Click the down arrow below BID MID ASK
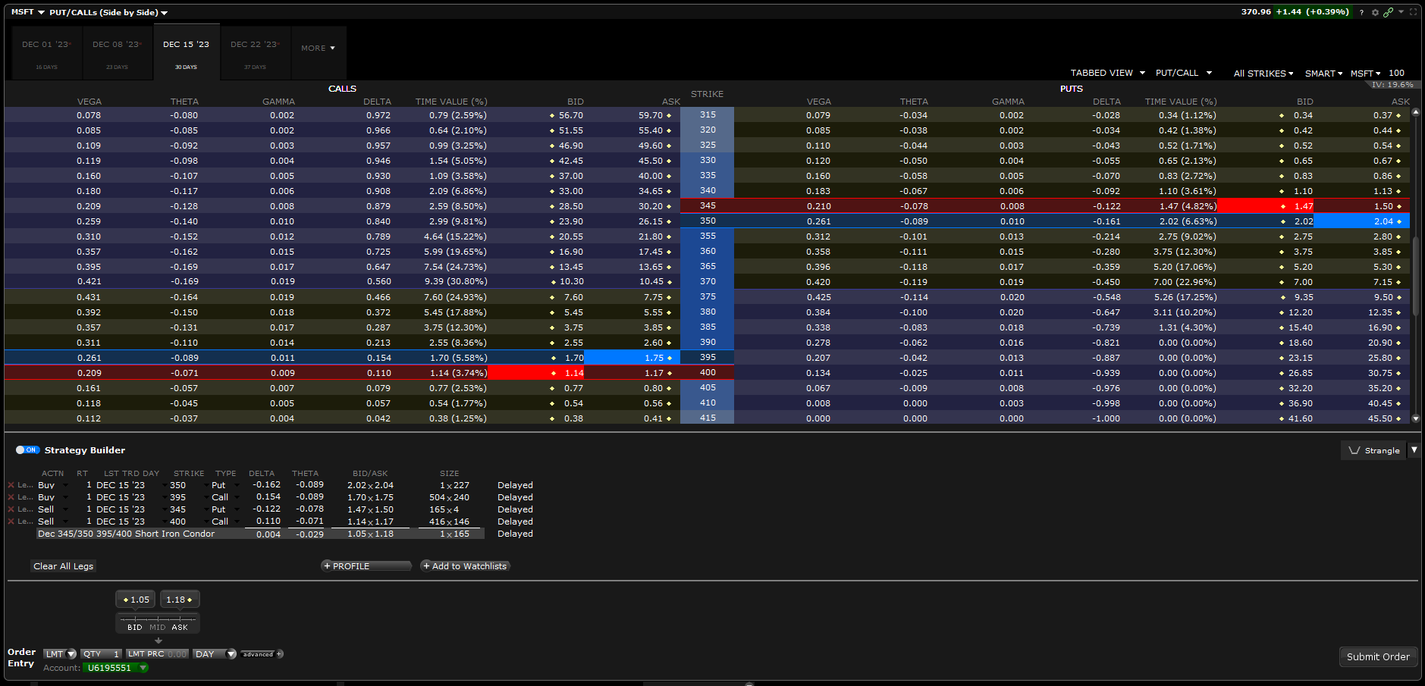Screen dimensions: 1425x686 coord(158,641)
